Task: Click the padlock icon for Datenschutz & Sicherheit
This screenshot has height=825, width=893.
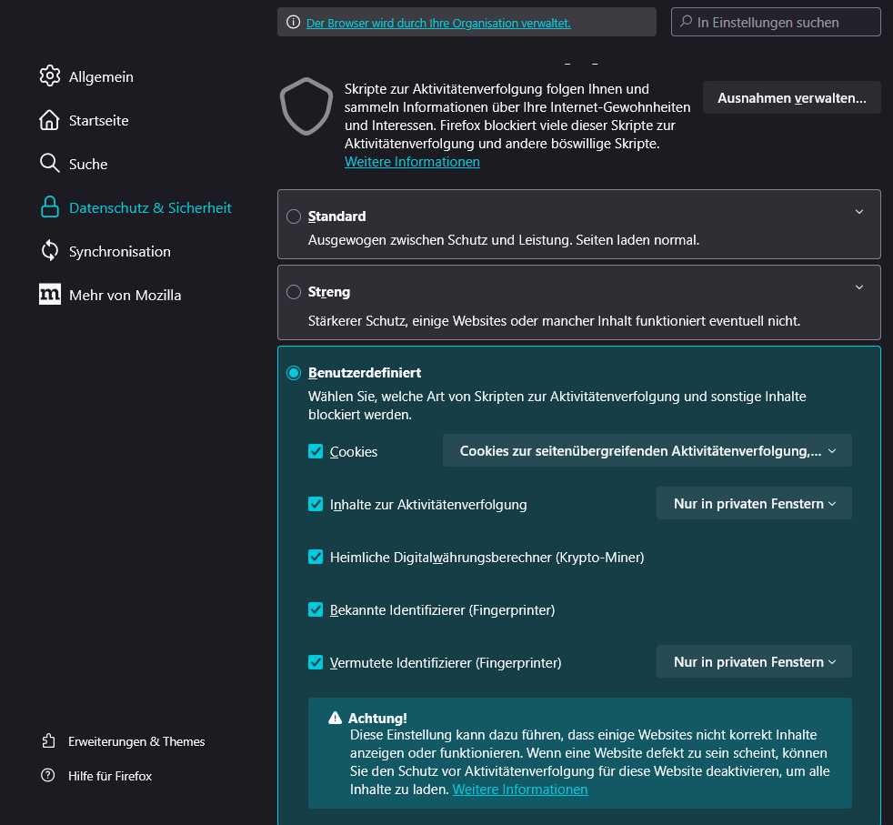Action: (x=50, y=207)
